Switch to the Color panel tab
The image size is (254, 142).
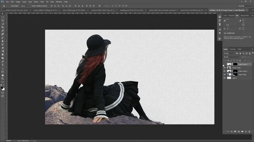point(225,16)
